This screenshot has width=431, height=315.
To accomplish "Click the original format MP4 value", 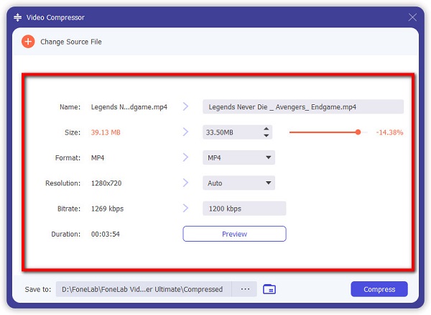I will tap(98, 158).
